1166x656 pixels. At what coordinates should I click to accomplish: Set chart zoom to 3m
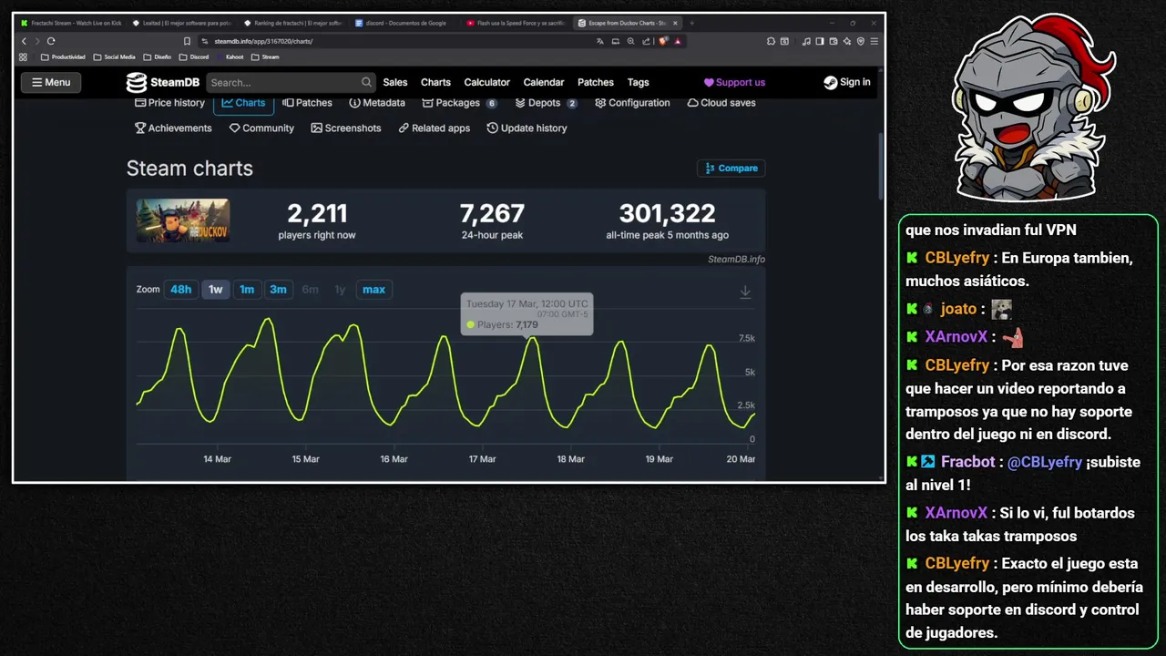tap(278, 290)
